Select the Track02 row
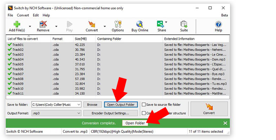The width and height of the screenshot is (276, 140). [118, 50]
